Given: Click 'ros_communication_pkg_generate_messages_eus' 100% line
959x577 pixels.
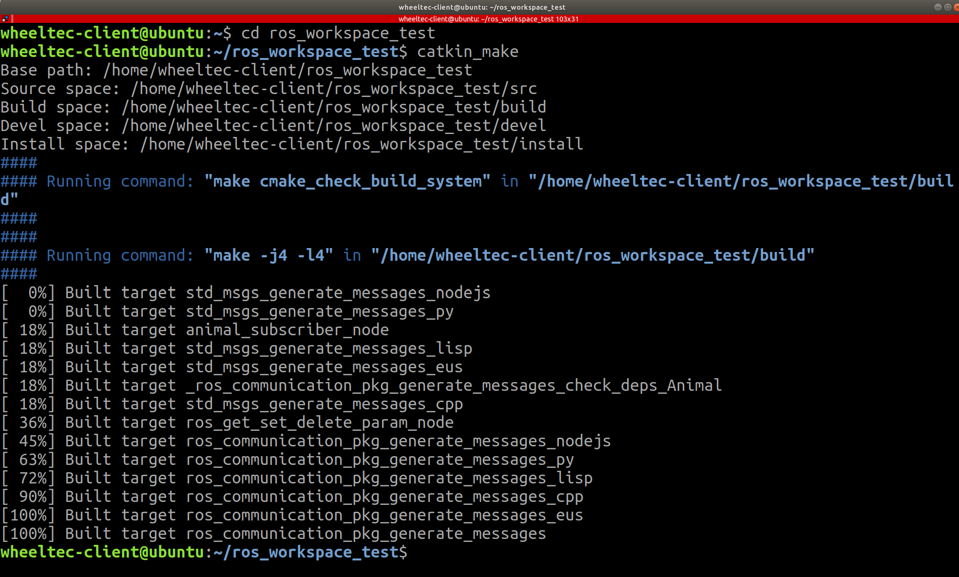Looking at the screenshot, I should point(384,515).
